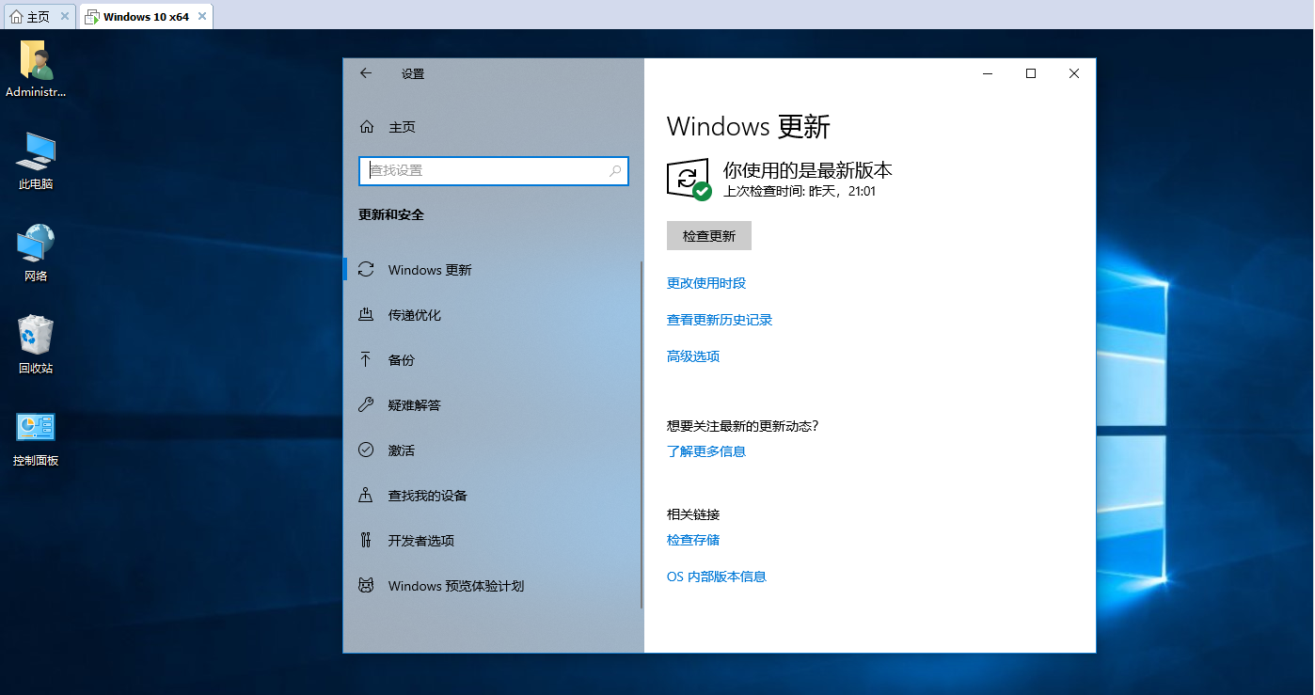
Task: Click the 设置 window title text
Action: pos(413,73)
